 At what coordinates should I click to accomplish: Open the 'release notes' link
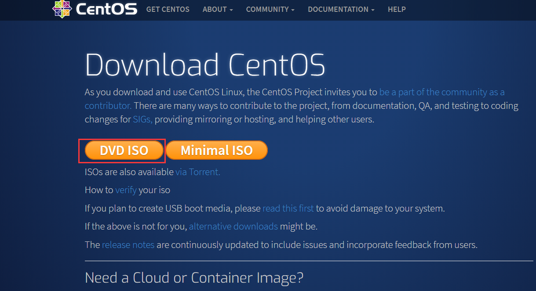pos(128,245)
